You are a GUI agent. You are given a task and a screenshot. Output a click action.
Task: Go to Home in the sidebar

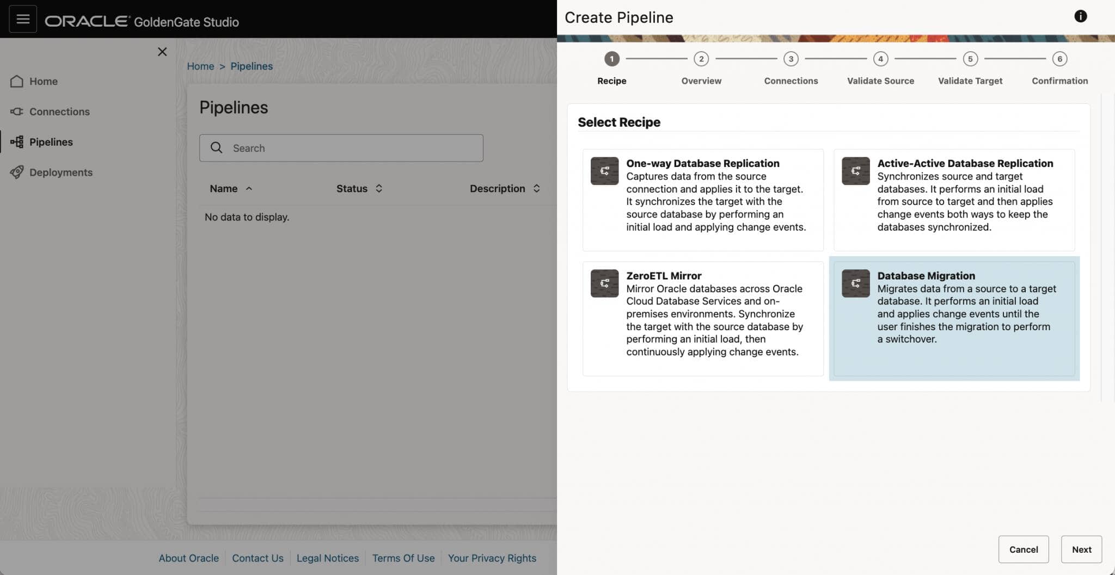point(44,81)
